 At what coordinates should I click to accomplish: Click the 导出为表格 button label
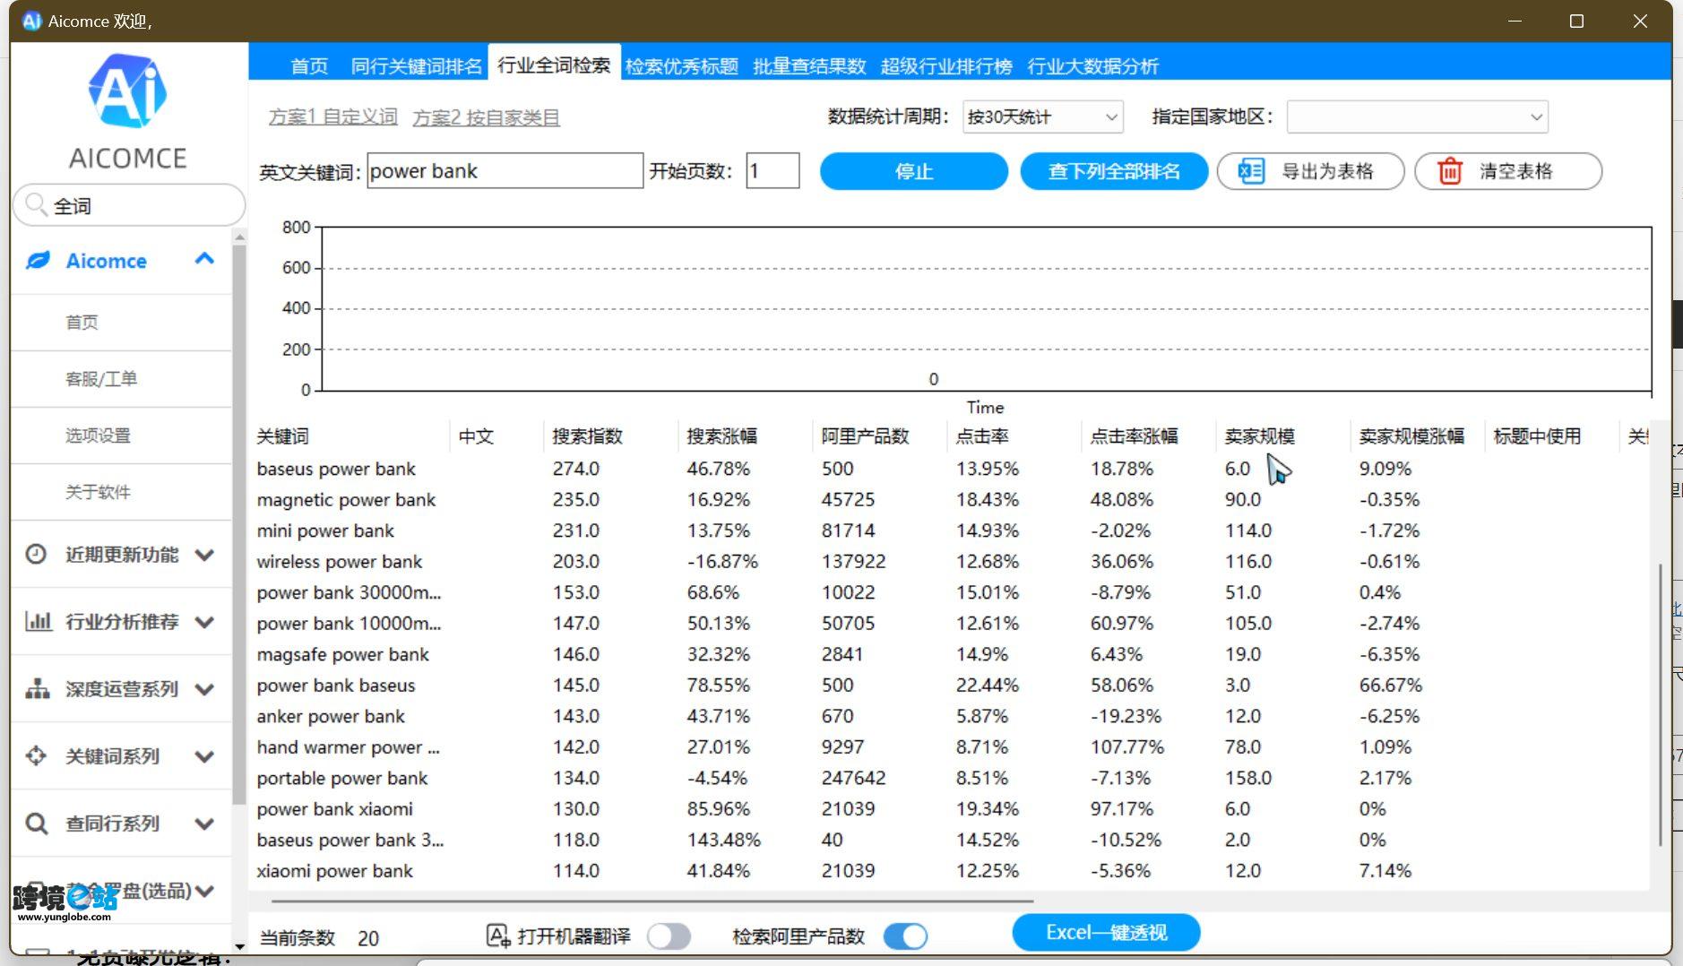click(x=1327, y=171)
